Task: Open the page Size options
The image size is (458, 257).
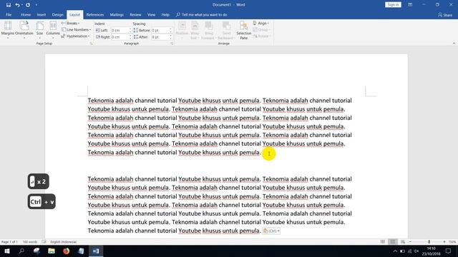Action: 40,30
